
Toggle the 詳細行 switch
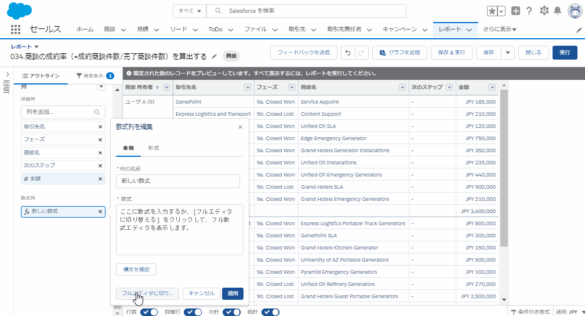(x=193, y=312)
